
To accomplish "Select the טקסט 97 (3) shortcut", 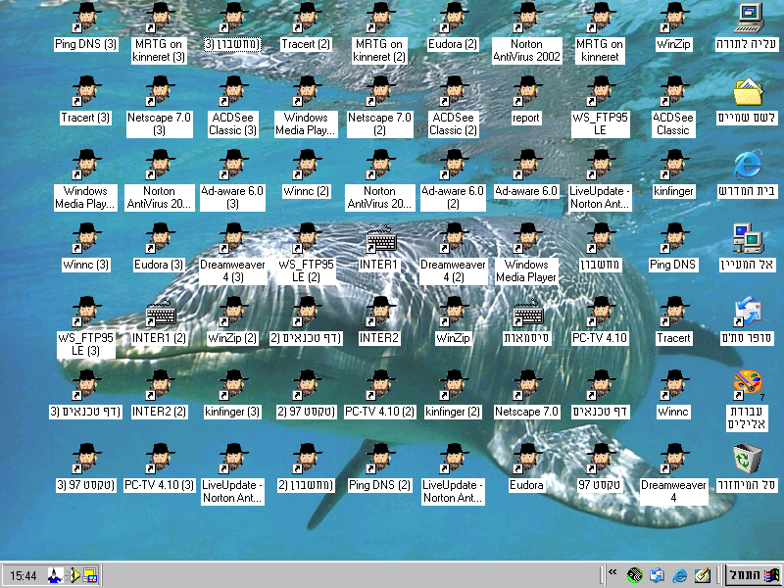I will 86,467.
